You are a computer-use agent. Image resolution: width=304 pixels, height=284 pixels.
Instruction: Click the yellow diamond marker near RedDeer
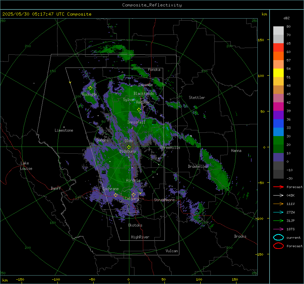click(139, 110)
